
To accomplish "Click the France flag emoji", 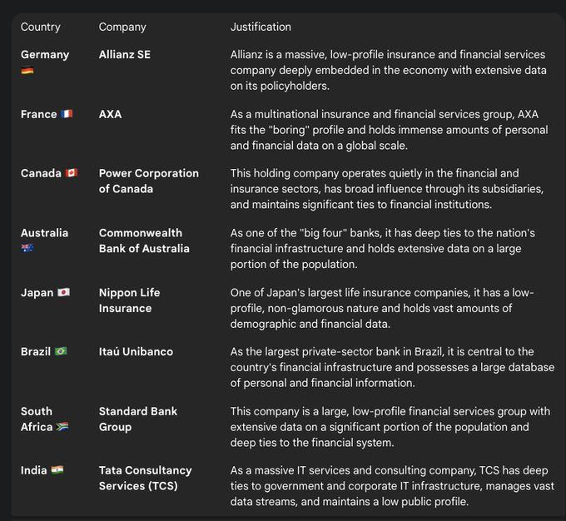I will tap(67, 114).
